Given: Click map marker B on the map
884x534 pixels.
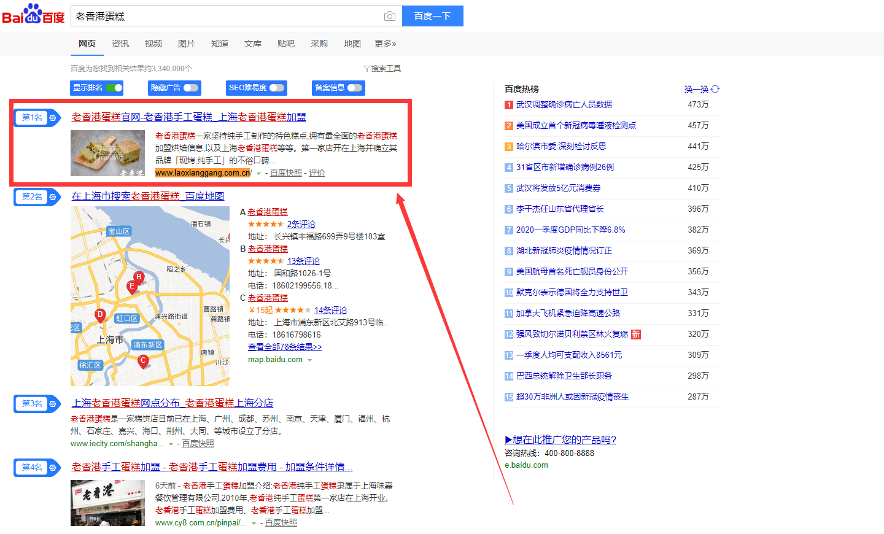Looking at the screenshot, I should click(139, 277).
